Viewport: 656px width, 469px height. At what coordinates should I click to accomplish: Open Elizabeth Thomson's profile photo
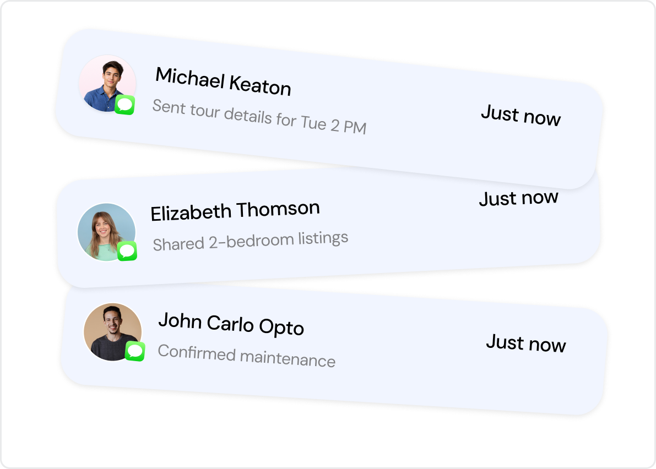(x=106, y=232)
